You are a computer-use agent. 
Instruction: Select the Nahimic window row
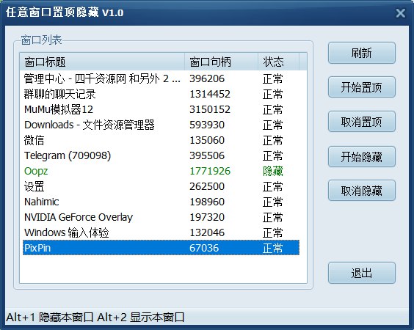tap(161, 202)
